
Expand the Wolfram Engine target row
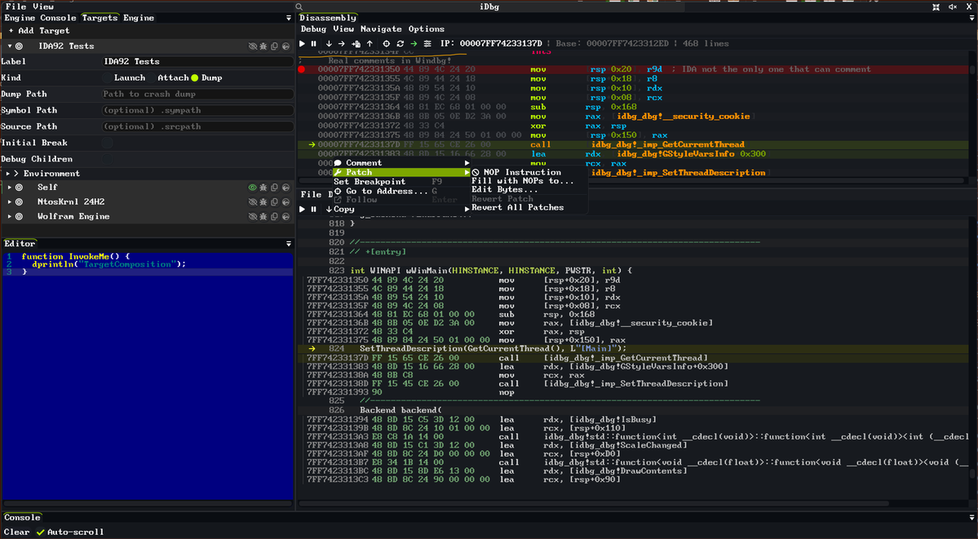pyautogui.click(x=10, y=216)
